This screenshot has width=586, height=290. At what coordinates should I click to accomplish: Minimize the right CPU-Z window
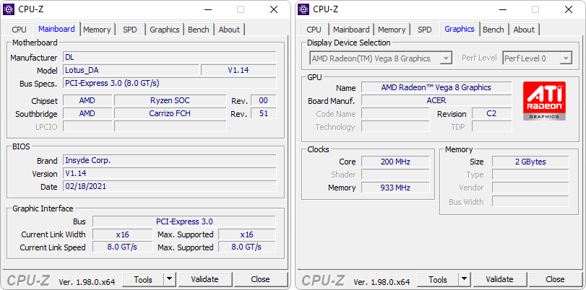(x=501, y=9)
